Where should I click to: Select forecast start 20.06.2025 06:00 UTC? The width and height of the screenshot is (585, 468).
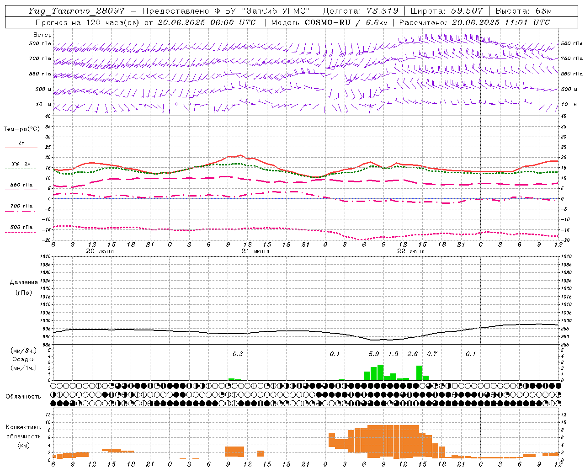206,22
